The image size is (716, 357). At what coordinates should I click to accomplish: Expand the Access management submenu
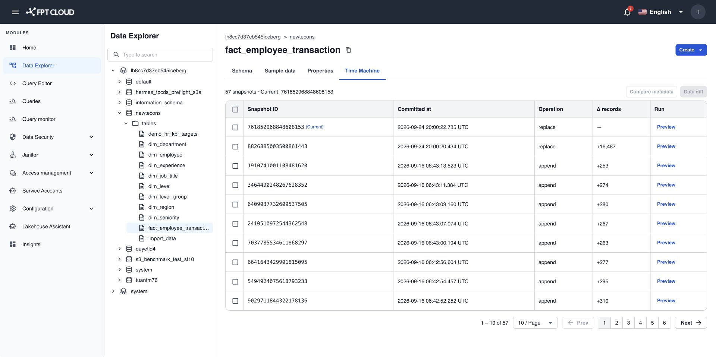[x=91, y=173]
